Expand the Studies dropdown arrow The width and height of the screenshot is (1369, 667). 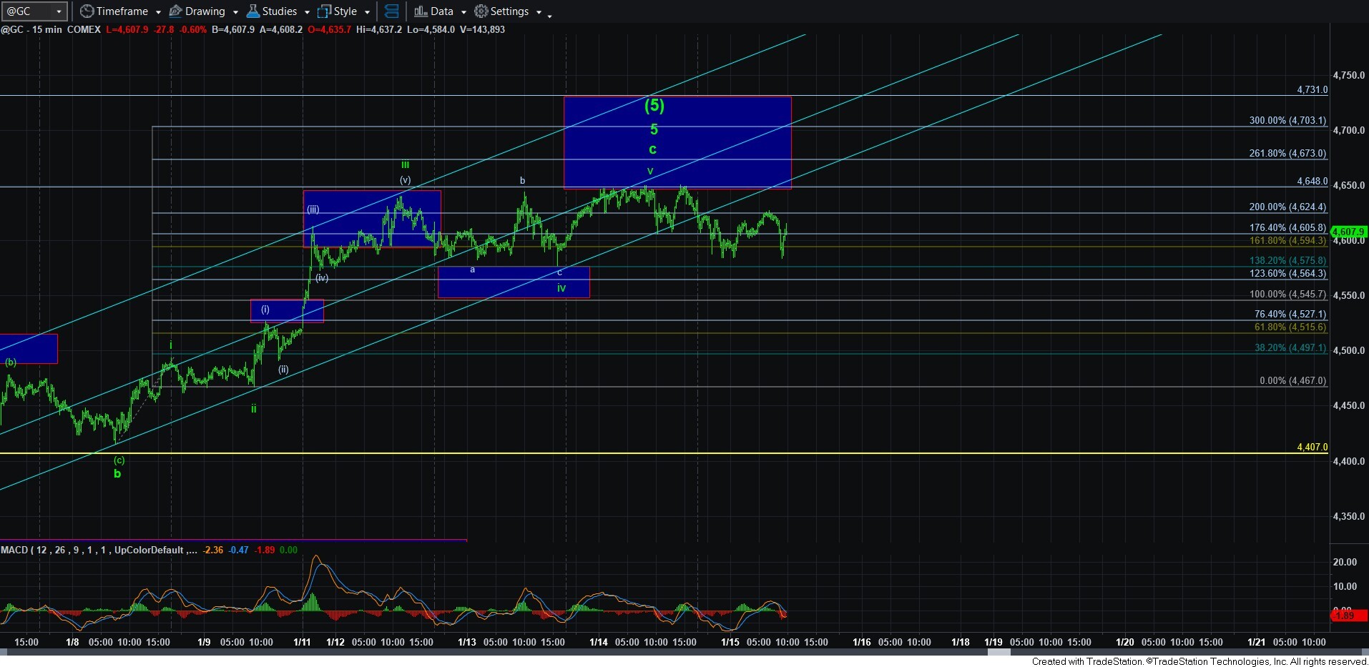coord(306,12)
